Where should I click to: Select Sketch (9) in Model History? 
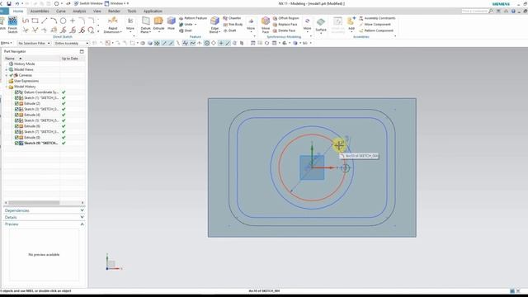coord(40,143)
